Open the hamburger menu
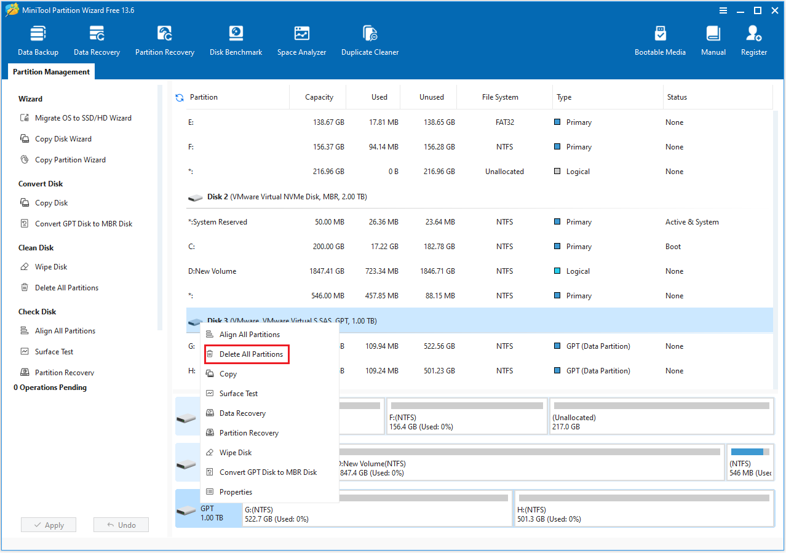 point(723,10)
